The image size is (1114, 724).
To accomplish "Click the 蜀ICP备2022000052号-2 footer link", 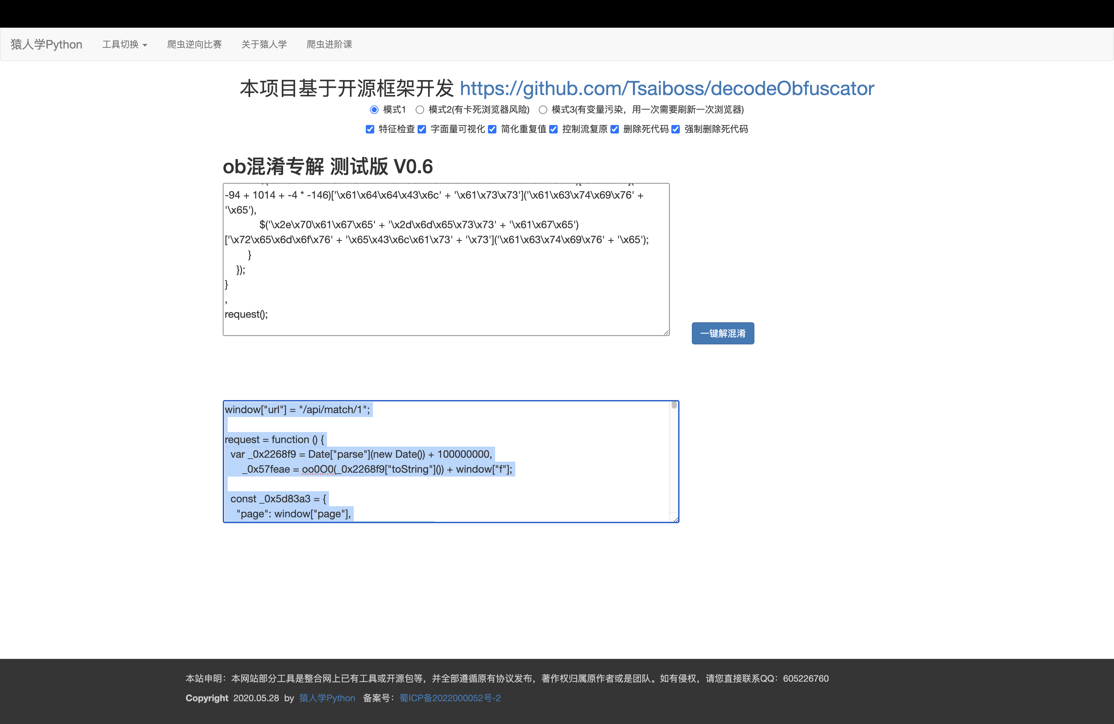I will (450, 698).
